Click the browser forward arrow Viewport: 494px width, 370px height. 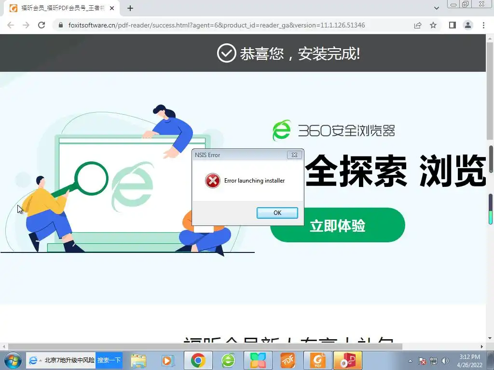click(x=26, y=25)
